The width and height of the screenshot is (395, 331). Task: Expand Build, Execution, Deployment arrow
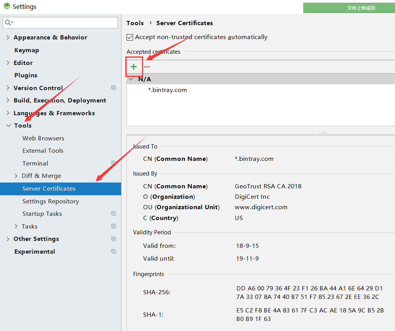(x=8, y=100)
